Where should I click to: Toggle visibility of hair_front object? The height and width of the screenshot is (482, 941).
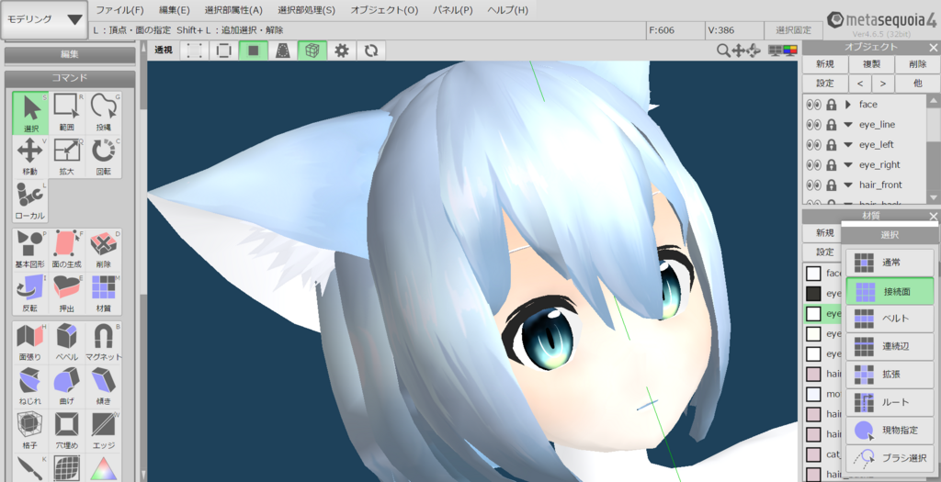click(814, 185)
